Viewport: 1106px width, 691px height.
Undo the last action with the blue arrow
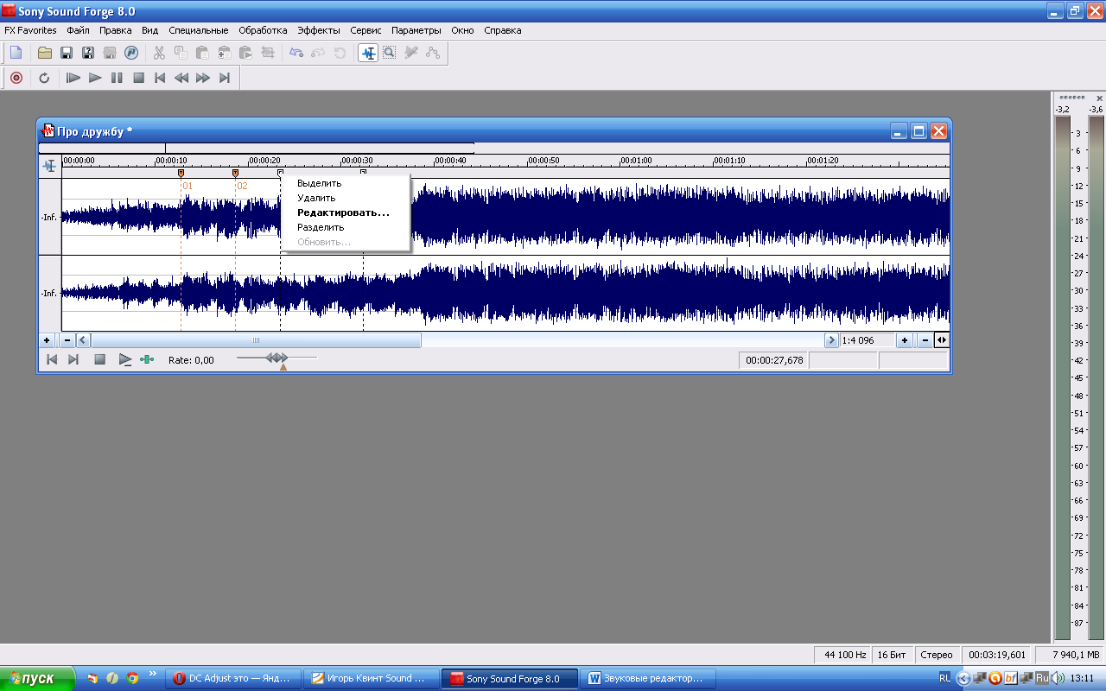pos(296,53)
